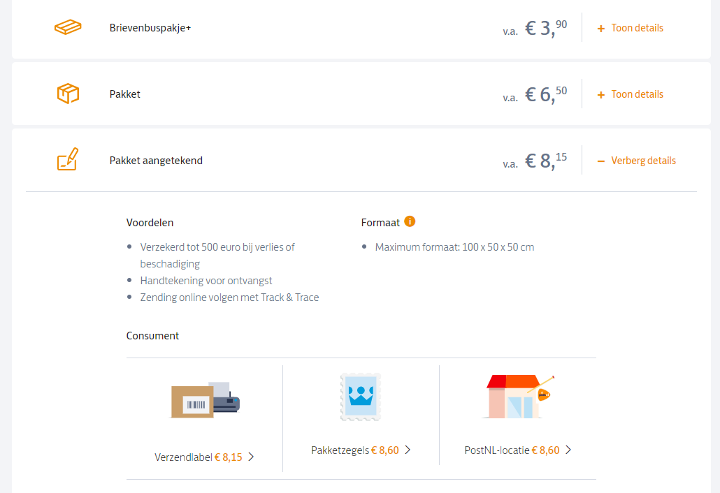Image resolution: width=720 pixels, height=493 pixels.
Task: Click the Pakket aangetekend signature icon
Action: pos(68,159)
